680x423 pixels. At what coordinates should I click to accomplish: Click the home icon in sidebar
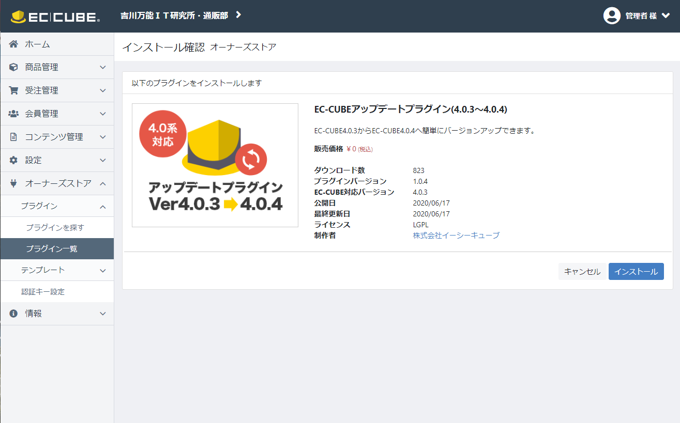tap(14, 44)
